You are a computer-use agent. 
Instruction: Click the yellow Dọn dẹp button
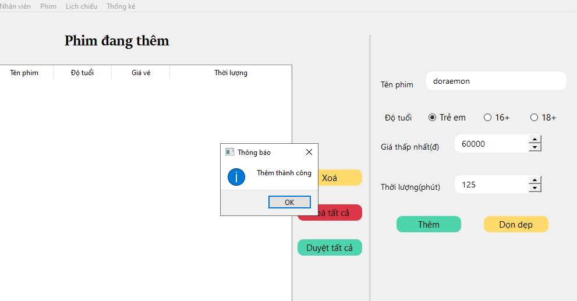pos(516,224)
